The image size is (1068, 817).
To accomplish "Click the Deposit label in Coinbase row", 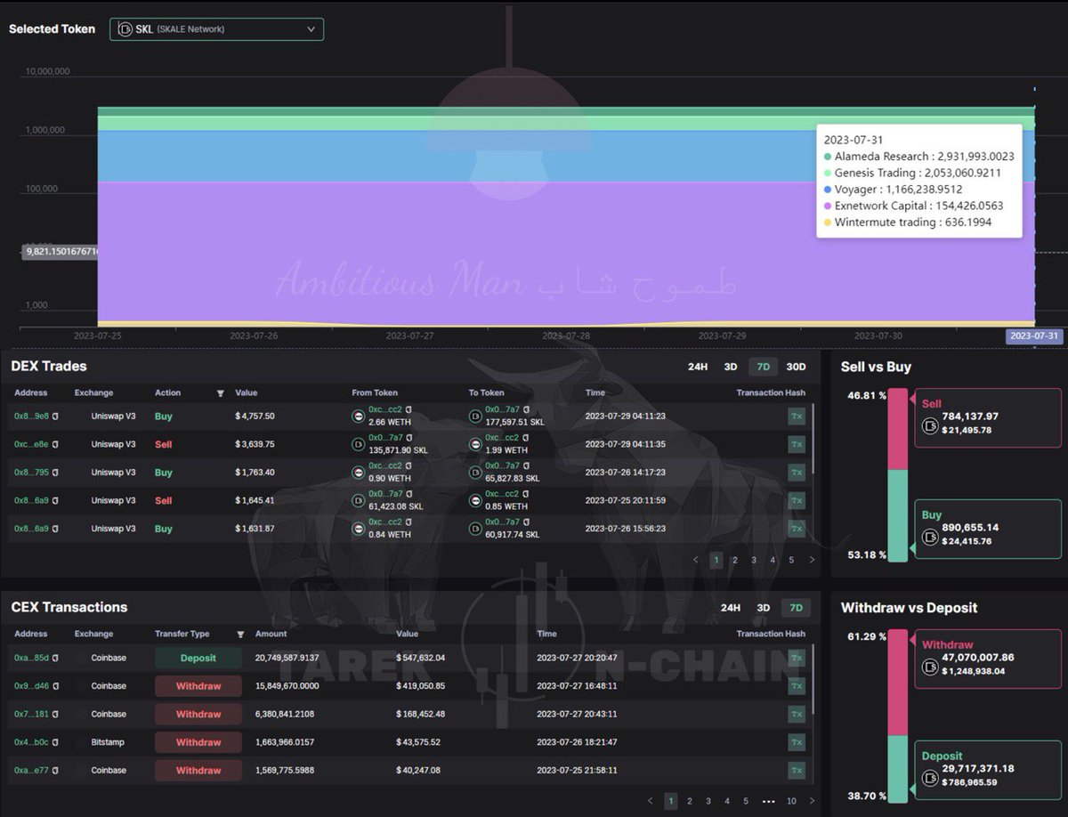I will tap(198, 658).
